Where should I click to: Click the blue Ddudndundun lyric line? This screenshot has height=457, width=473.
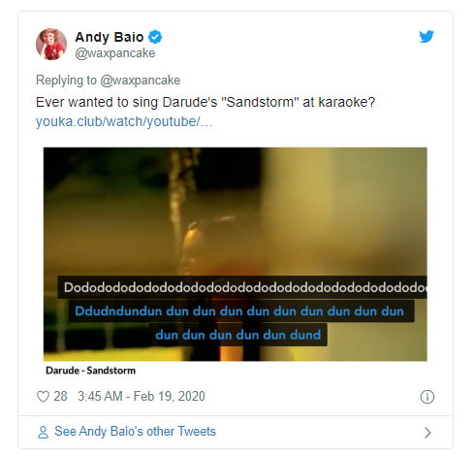(x=241, y=311)
